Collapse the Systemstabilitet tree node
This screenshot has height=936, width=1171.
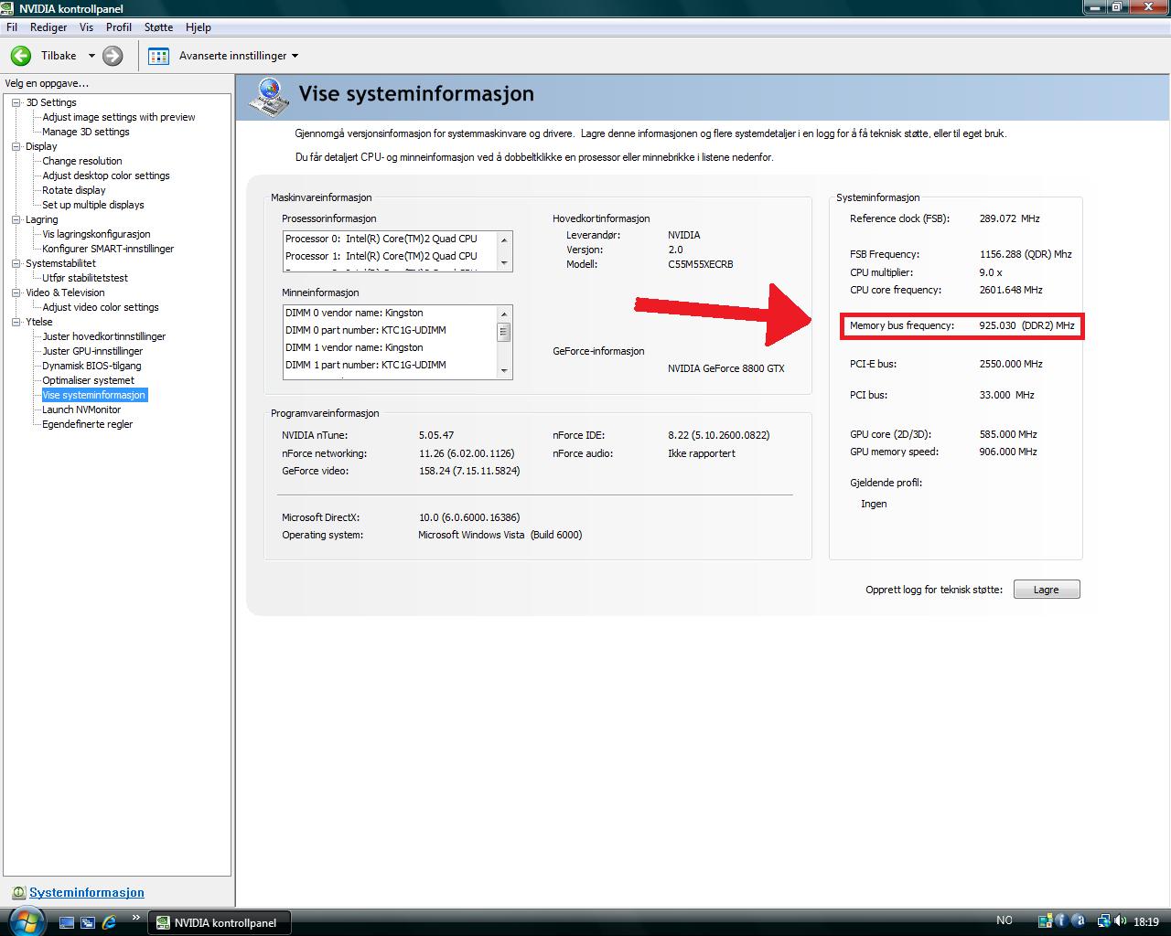tap(16, 263)
